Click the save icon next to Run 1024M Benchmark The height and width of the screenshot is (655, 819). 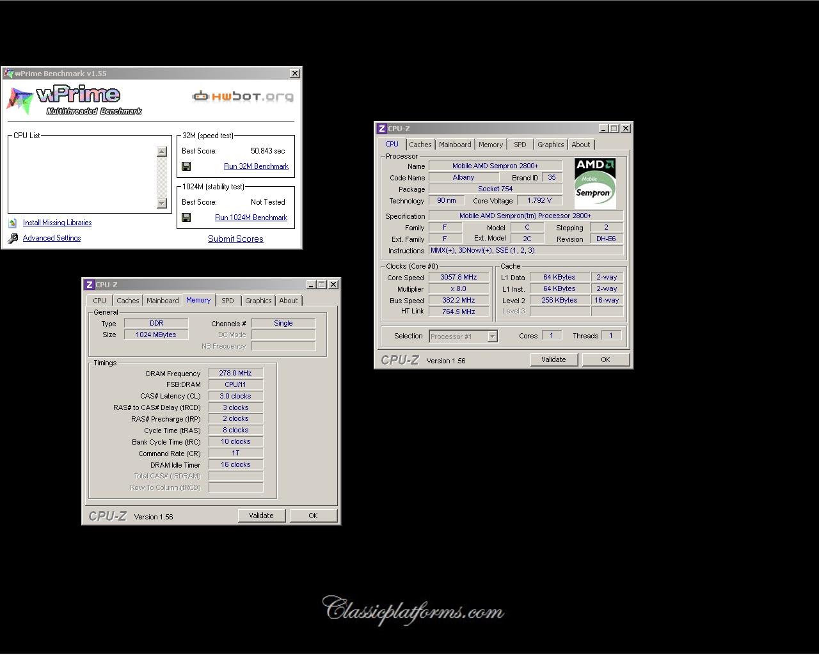point(186,217)
